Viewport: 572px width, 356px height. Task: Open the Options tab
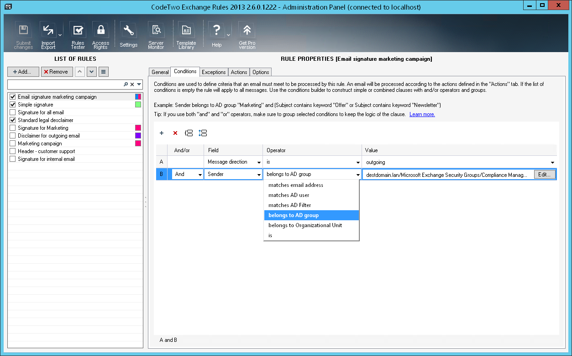tap(261, 72)
